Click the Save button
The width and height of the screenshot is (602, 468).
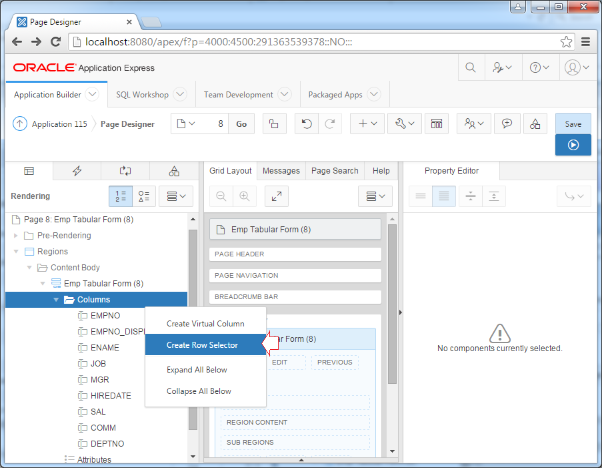click(573, 124)
